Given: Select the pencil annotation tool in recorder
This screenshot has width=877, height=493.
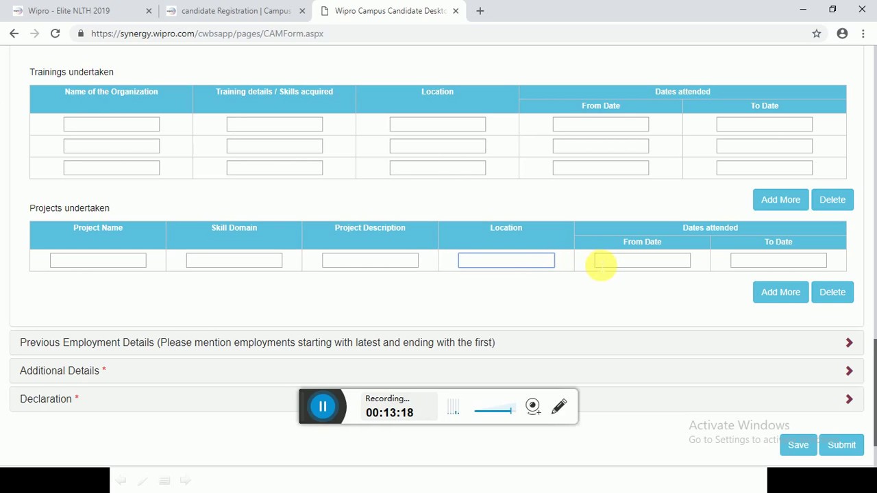Looking at the screenshot, I should (x=559, y=406).
